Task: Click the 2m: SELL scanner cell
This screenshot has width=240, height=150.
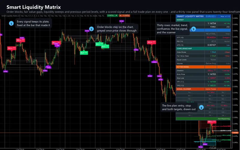Action: pos(211,92)
